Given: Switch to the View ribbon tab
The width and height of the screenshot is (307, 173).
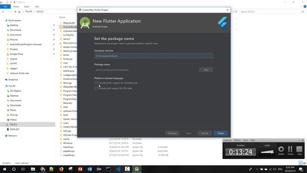Looking at the screenshot, I should pyautogui.click(x=37, y=6).
